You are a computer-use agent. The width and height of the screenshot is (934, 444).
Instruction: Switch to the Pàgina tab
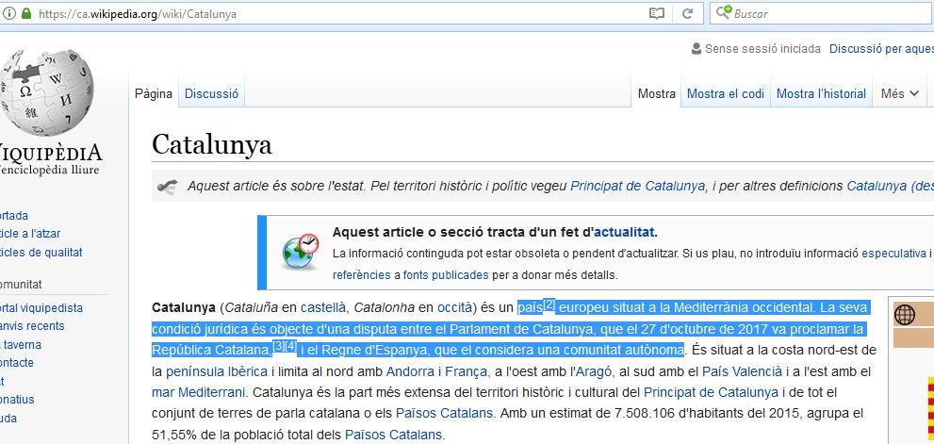(x=153, y=93)
